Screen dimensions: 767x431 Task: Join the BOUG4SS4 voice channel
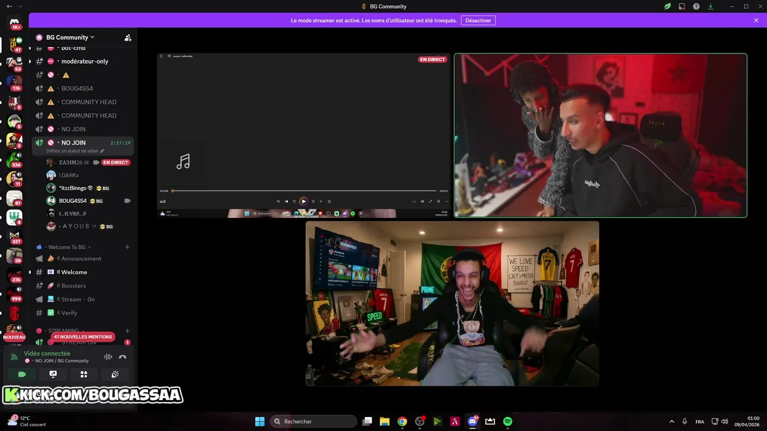tap(83, 89)
